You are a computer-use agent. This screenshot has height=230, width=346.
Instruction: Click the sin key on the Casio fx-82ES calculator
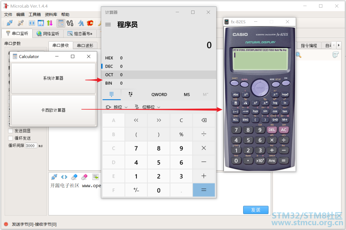[265, 111]
